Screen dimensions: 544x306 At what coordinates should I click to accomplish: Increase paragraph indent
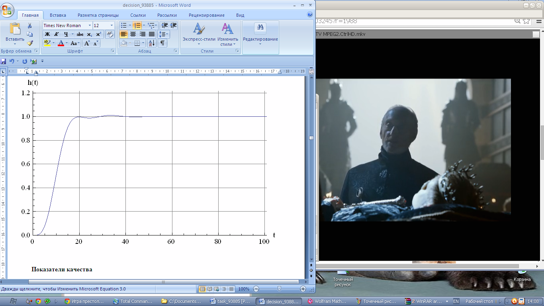[173, 25]
